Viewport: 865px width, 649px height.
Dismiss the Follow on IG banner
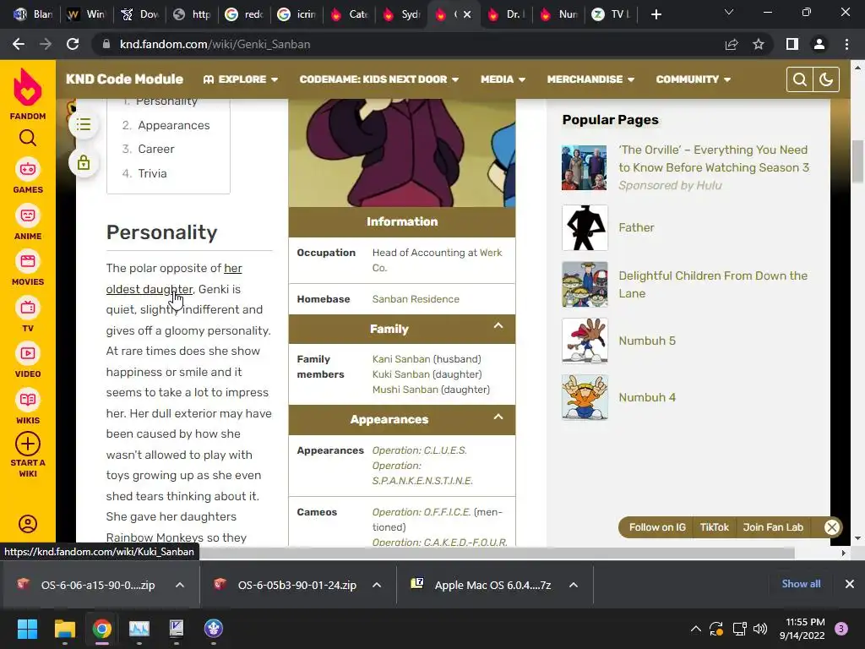coord(832,527)
